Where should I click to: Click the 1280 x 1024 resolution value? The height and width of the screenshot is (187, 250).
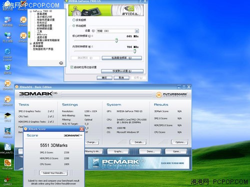point(90,111)
